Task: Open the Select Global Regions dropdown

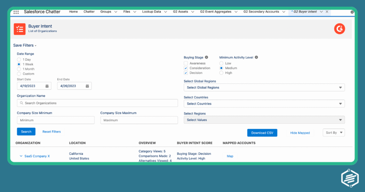Action: click(264, 87)
